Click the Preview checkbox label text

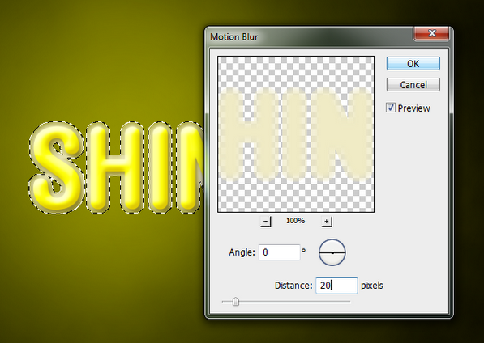(413, 108)
